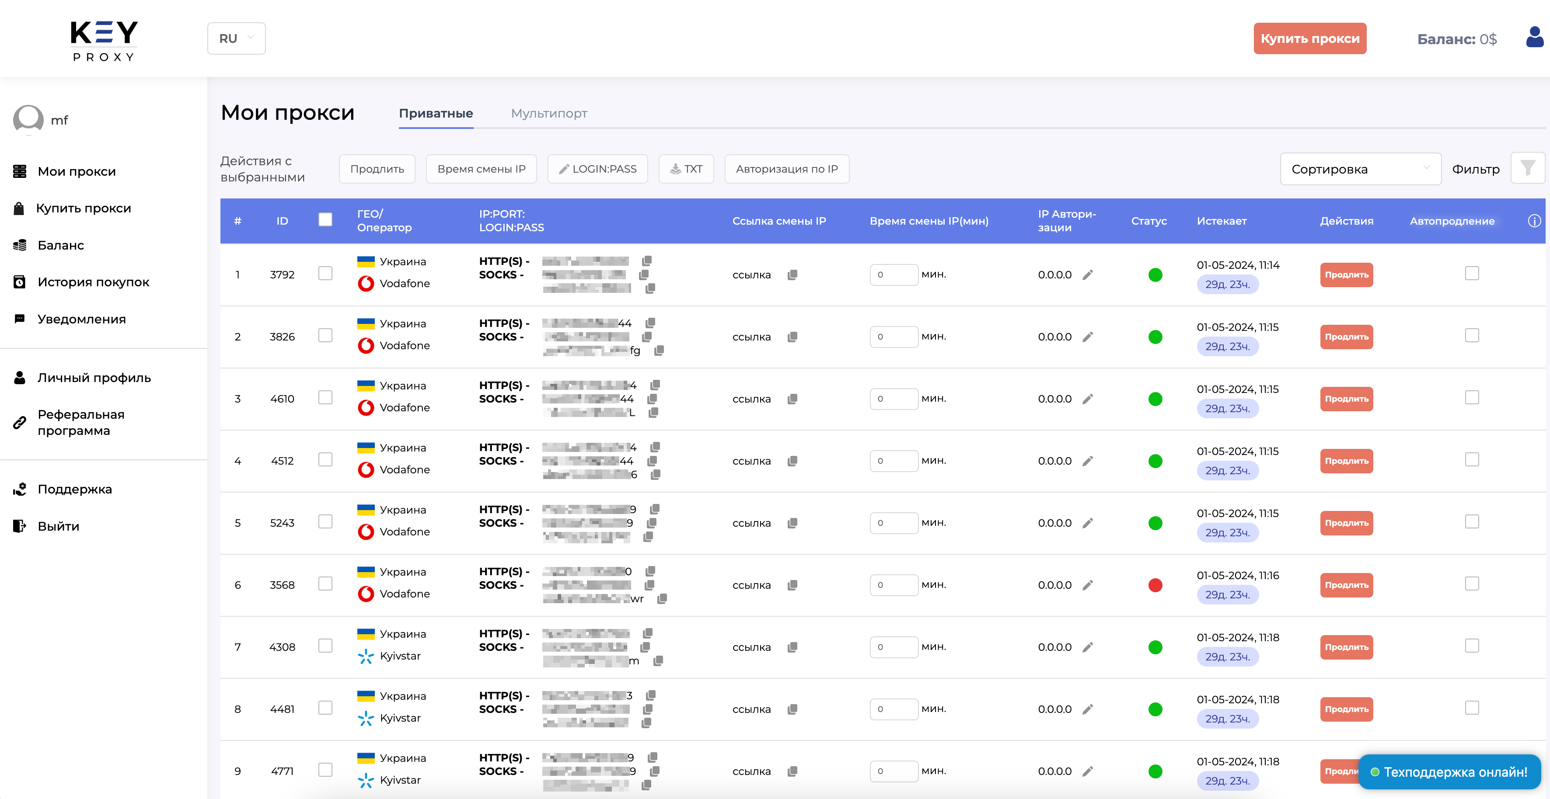Image resolution: width=1550 pixels, height=799 pixels.
Task: Click the Продлить bulk action button
Action: tap(377, 169)
